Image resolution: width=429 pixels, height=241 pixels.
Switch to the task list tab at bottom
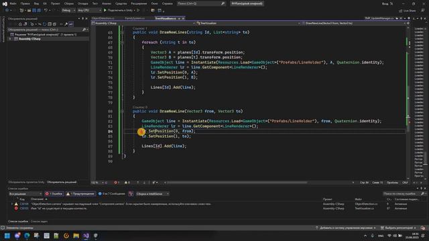[39, 222]
